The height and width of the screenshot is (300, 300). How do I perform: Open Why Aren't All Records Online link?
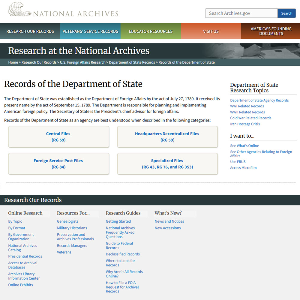[124, 274]
